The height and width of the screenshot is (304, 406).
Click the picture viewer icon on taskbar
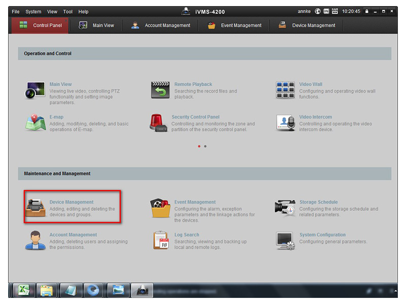pyautogui.click(x=118, y=290)
